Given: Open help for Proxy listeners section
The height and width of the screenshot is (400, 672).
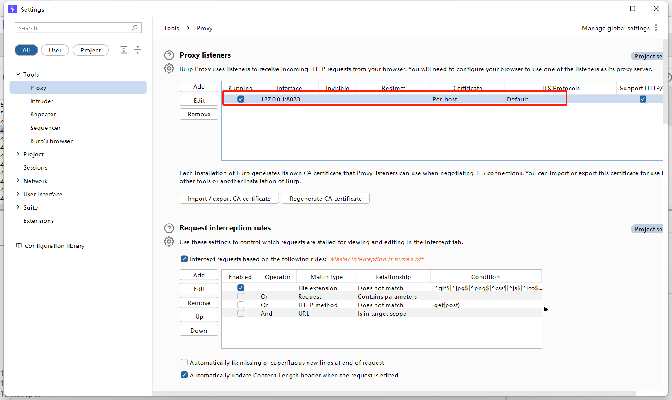Looking at the screenshot, I should pos(169,55).
